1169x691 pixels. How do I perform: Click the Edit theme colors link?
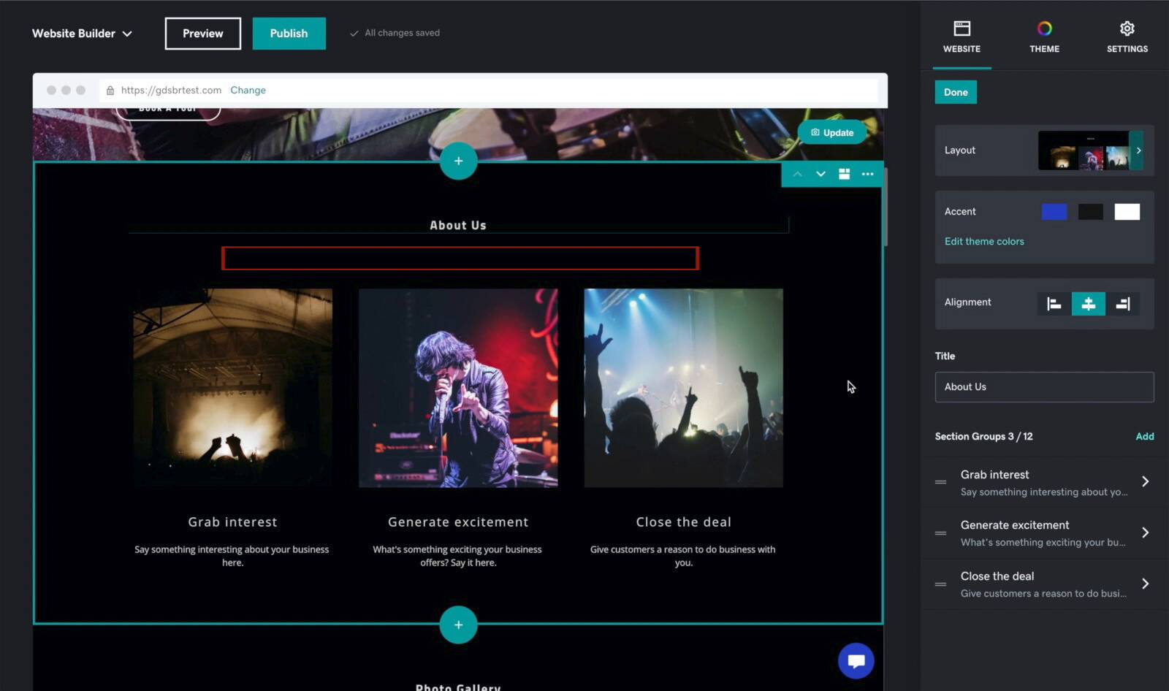pyautogui.click(x=984, y=242)
